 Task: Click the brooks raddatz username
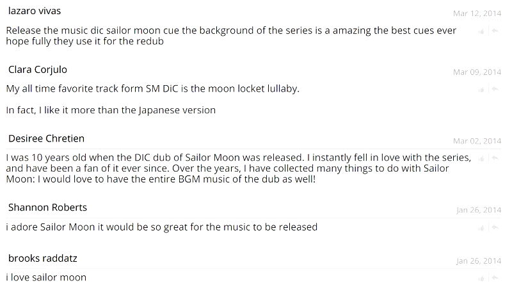point(43,259)
